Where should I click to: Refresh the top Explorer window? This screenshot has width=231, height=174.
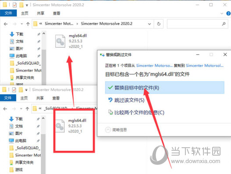[x=159, y=24]
